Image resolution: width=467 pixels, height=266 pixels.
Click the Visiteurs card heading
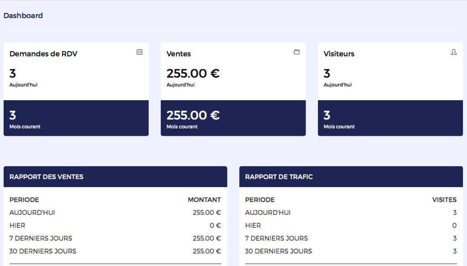339,54
